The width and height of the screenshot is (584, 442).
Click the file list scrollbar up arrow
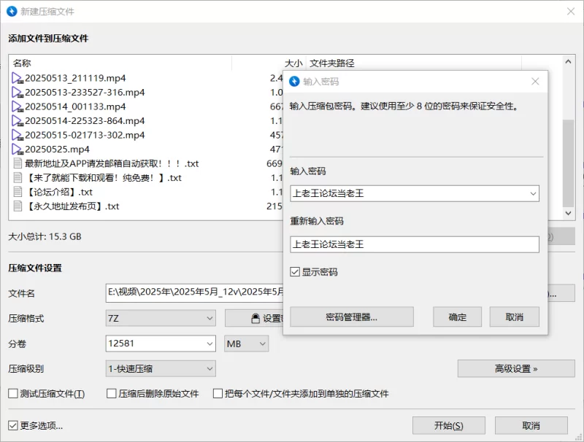tap(568, 62)
